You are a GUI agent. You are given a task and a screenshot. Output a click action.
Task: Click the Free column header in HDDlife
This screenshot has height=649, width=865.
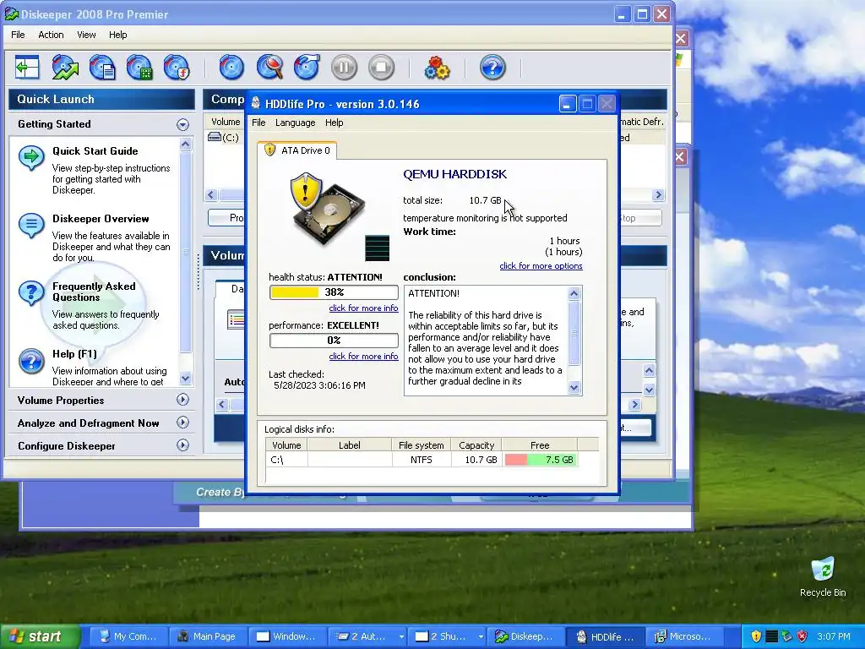point(540,444)
